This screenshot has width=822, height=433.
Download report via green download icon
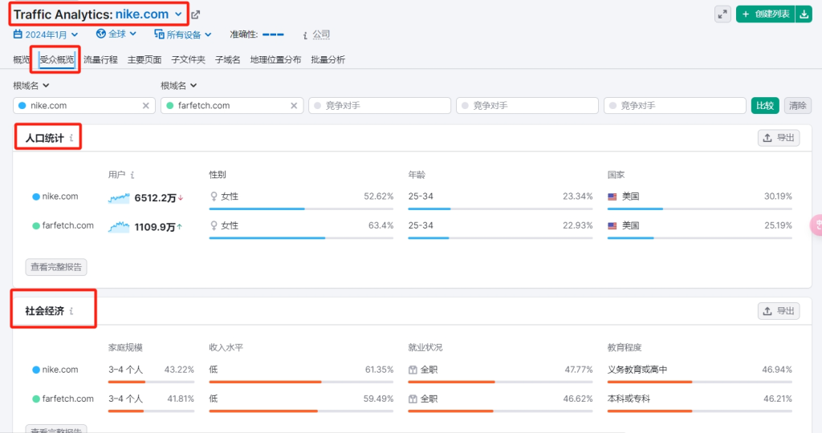804,14
